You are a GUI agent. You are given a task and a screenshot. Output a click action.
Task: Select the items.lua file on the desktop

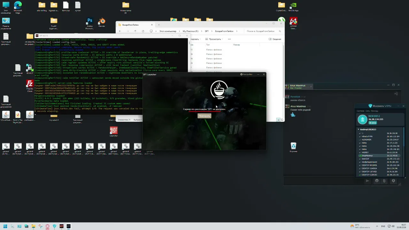click(x=66, y=7)
